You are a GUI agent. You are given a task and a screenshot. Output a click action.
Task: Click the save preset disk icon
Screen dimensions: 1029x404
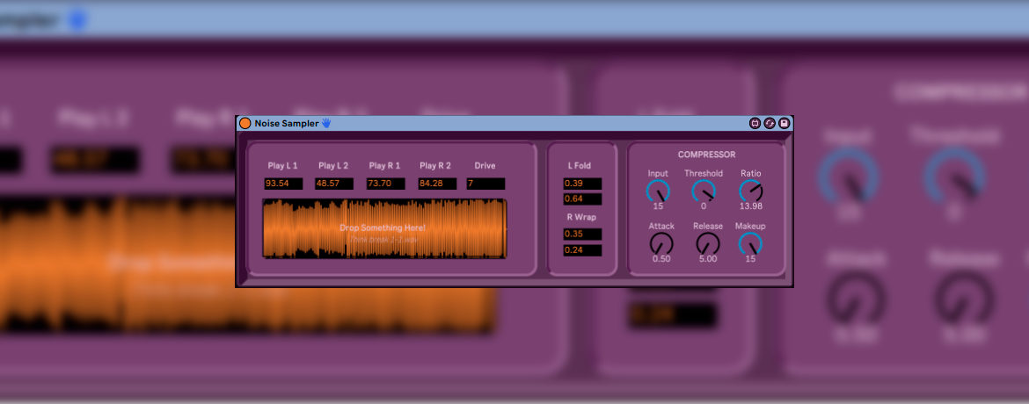pyautogui.click(x=784, y=124)
